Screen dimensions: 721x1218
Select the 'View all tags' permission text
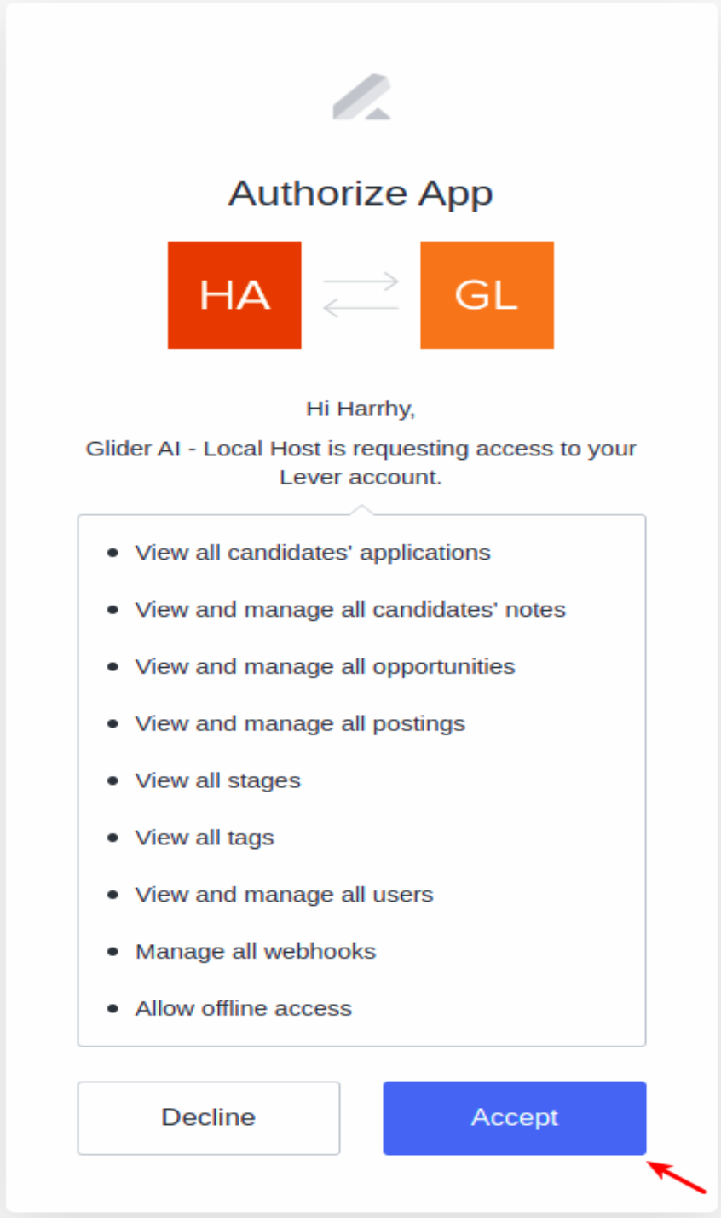(x=204, y=838)
